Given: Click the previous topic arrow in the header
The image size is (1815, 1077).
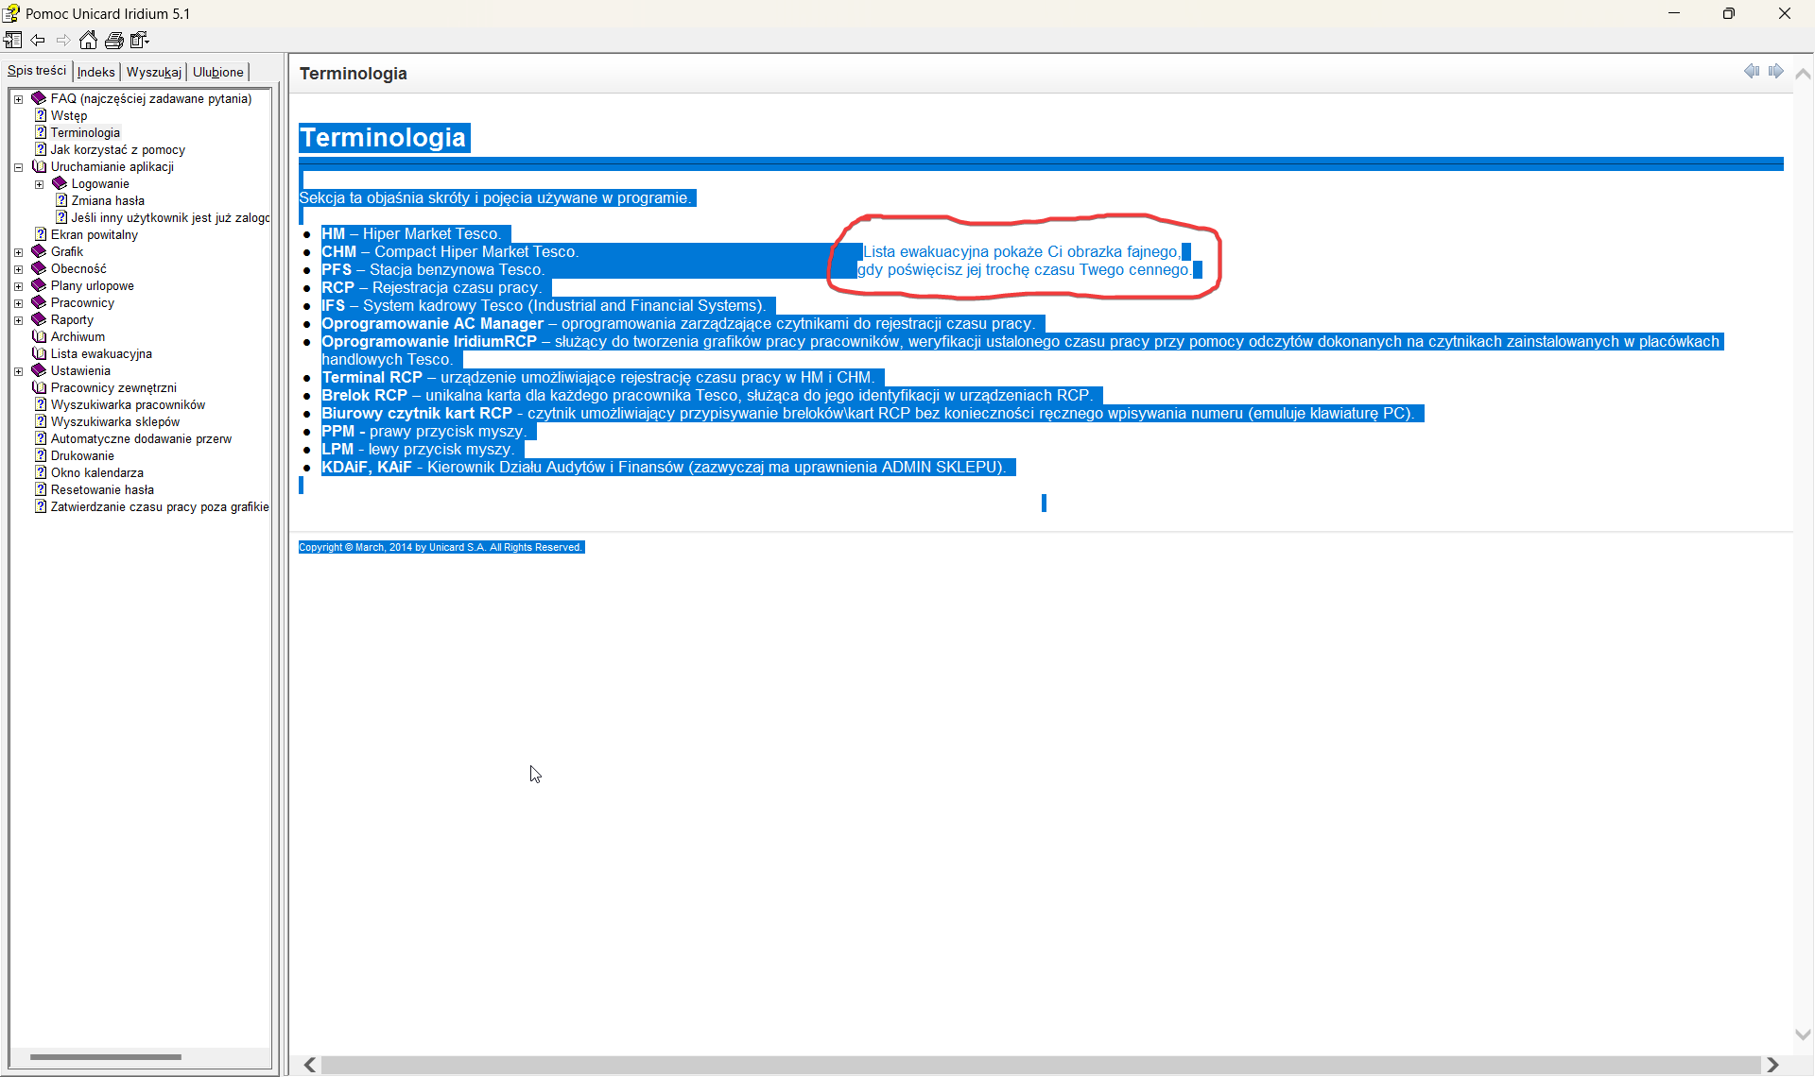Looking at the screenshot, I should tap(1752, 71).
